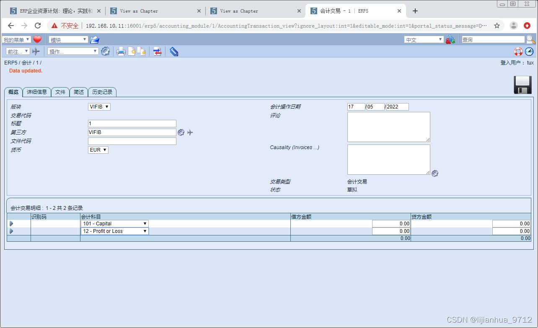Click inside the 评论 comment text area

click(388, 127)
